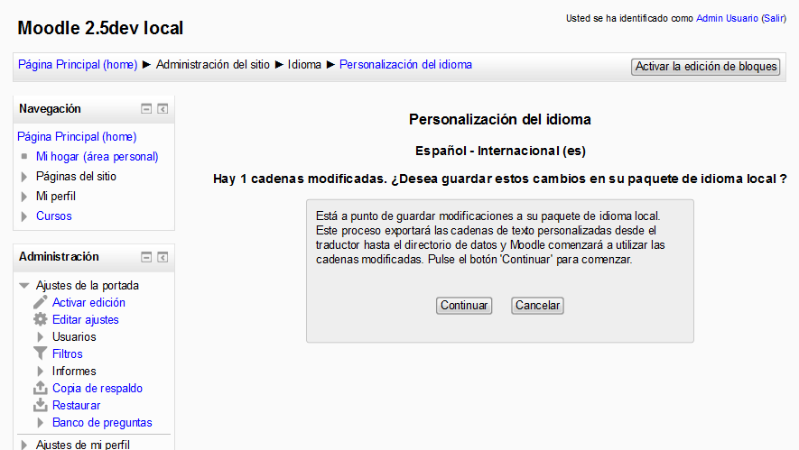This screenshot has height=450, width=799.
Task: Dock the Administración block to the side
Action: [163, 257]
